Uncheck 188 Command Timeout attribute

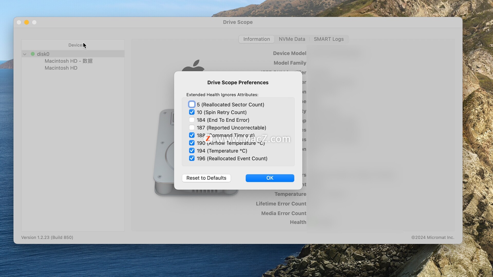[192, 135]
